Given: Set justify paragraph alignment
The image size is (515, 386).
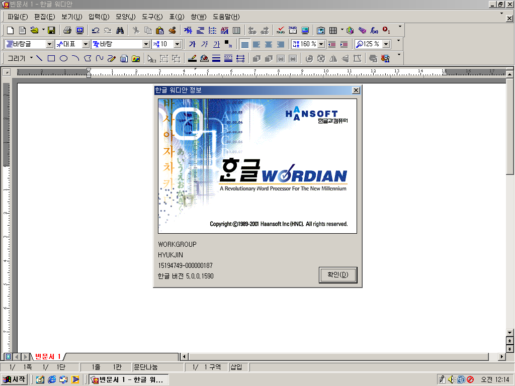Looking at the screenshot, I should pos(244,44).
